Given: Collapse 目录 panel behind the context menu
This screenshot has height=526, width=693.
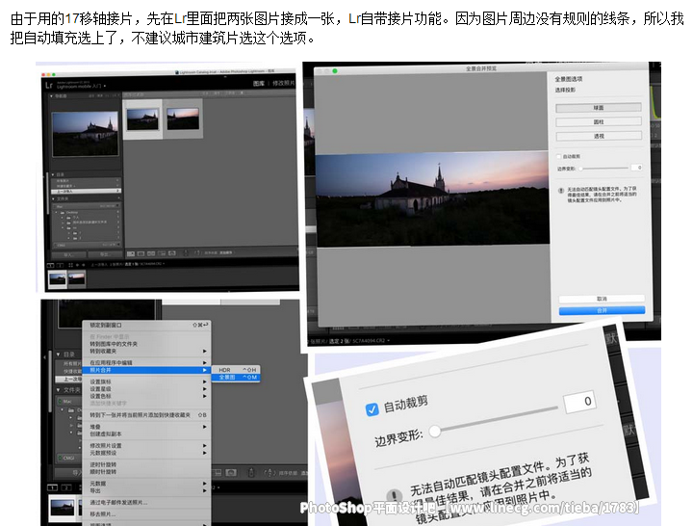Looking at the screenshot, I should [x=59, y=355].
